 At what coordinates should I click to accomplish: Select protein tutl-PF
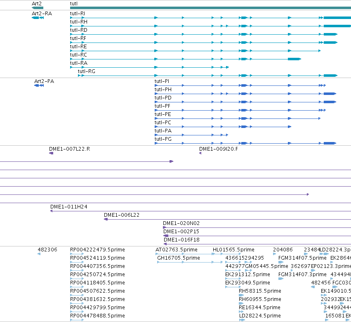pyautogui.click(x=240, y=110)
